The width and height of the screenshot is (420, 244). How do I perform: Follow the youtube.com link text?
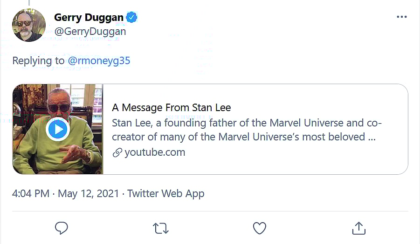(155, 152)
